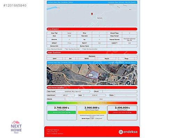Click the endeksa house logo icon
The image size is (184, 138).
121,132
